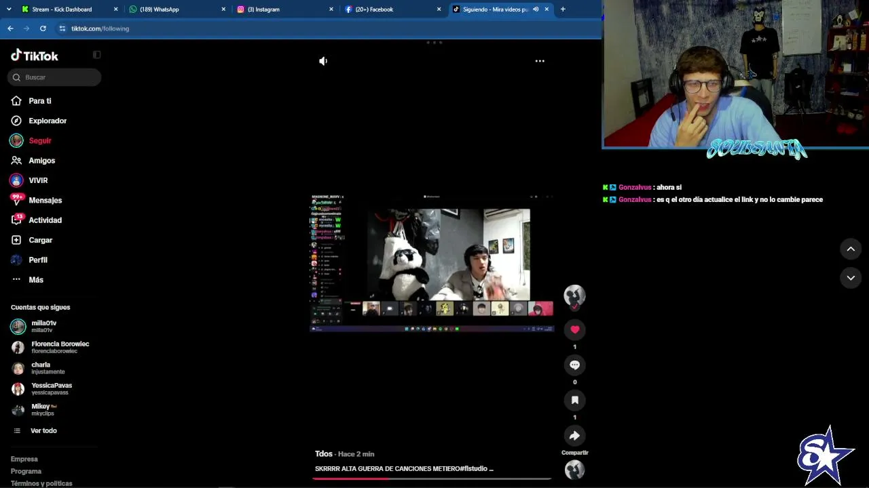Close the Instagram tab
This screenshot has width=869, height=488.
(x=331, y=9)
